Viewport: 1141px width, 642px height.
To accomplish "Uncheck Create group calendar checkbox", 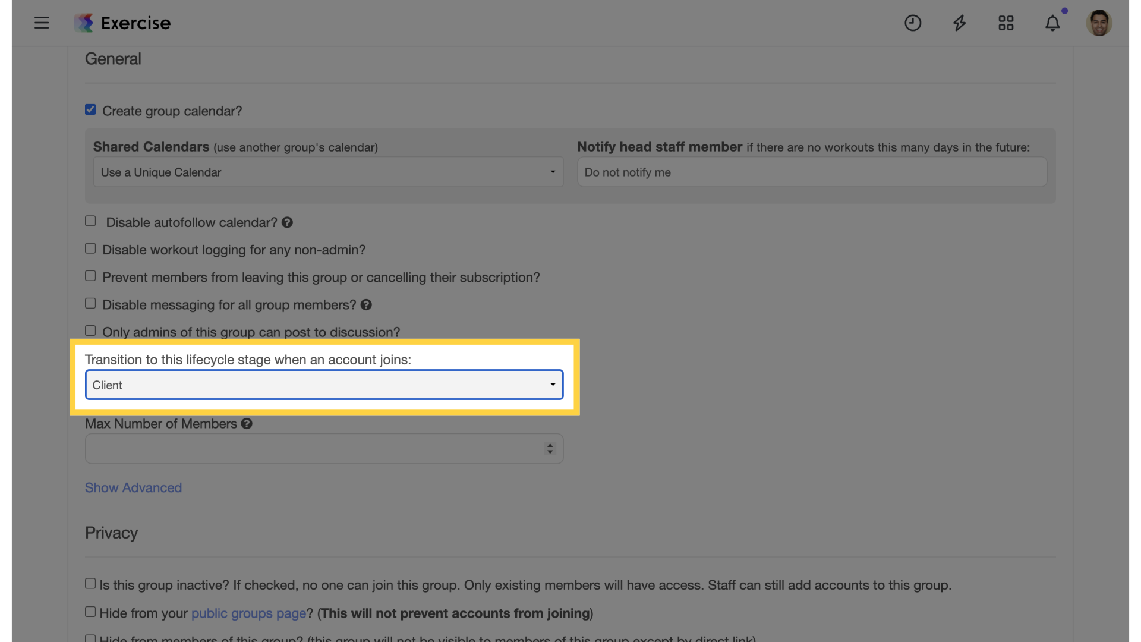I will [x=90, y=110].
